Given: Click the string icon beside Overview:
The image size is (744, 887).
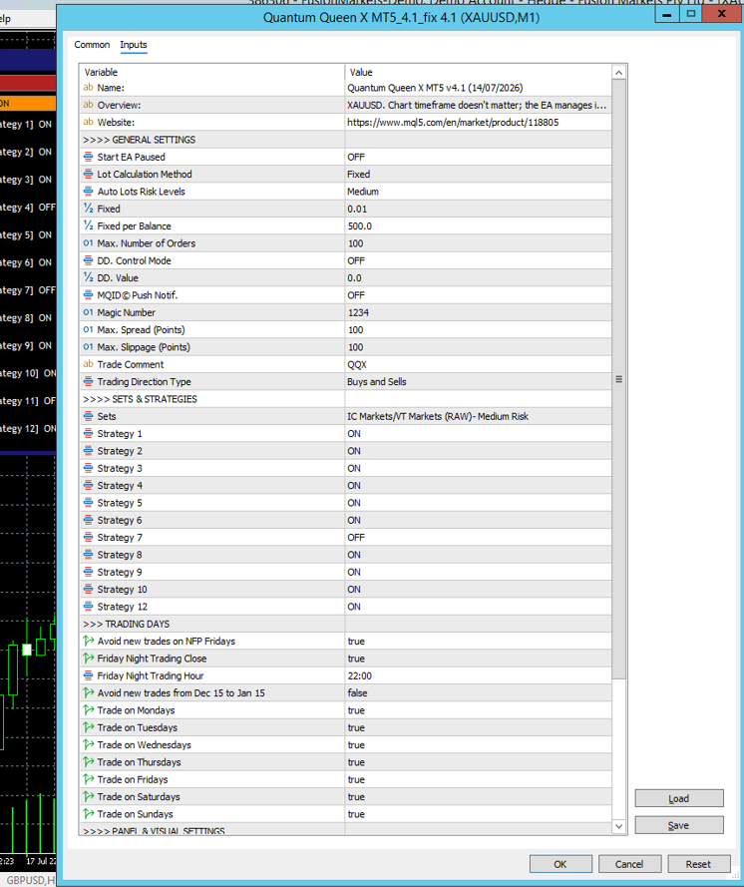Looking at the screenshot, I should click(88, 105).
